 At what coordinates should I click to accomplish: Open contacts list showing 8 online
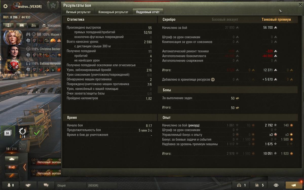(x=10, y=185)
